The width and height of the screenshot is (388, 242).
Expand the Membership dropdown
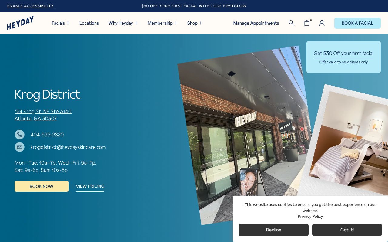pos(176,23)
